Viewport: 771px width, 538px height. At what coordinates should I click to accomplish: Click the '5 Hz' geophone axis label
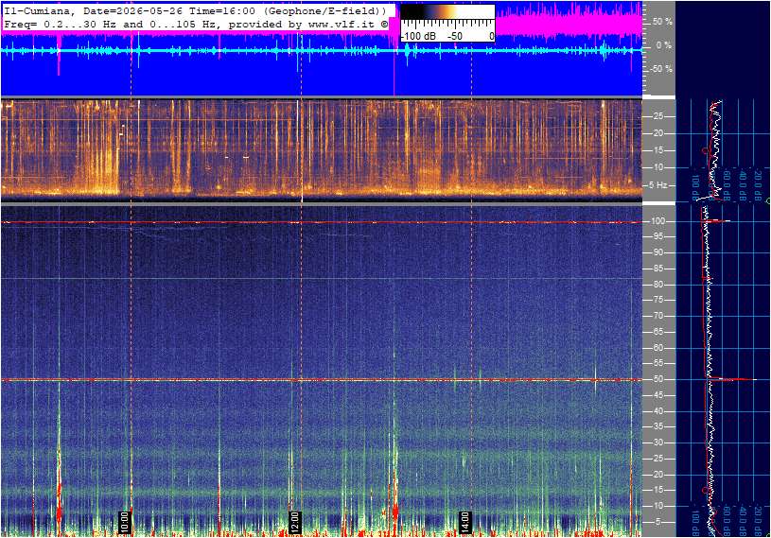(658, 185)
